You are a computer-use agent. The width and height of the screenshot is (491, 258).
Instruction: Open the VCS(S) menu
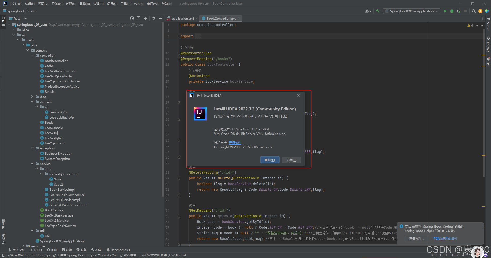[x=139, y=4]
